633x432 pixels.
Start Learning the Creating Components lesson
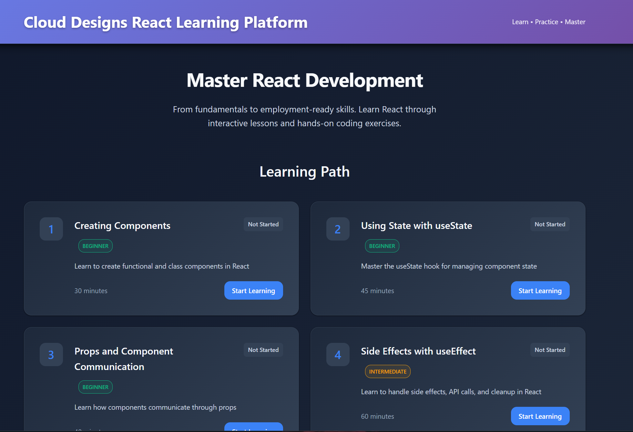tap(253, 290)
